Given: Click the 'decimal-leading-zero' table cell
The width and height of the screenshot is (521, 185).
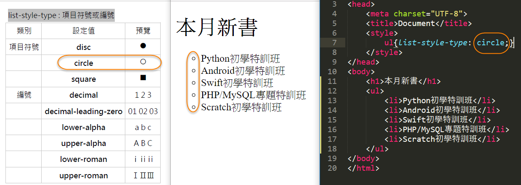Looking at the screenshot, I should (83, 111).
